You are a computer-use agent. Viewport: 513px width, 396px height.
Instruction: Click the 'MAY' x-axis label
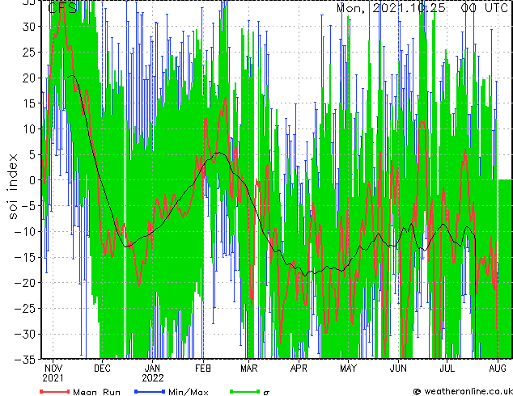348,369
